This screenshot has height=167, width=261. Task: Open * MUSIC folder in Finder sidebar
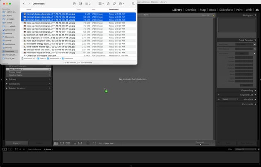[10, 16]
